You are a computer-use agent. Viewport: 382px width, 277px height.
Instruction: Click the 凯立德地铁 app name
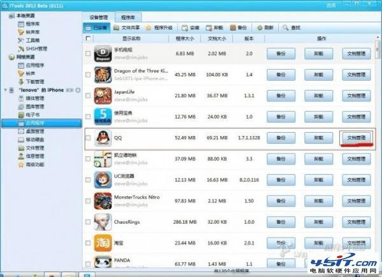pyautogui.click(x=125, y=155)
